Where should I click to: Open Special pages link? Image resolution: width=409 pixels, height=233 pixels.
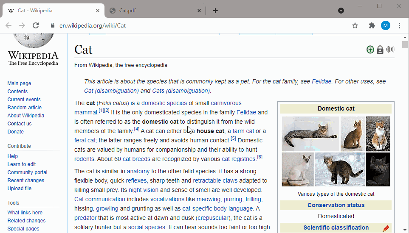[23, 229]
